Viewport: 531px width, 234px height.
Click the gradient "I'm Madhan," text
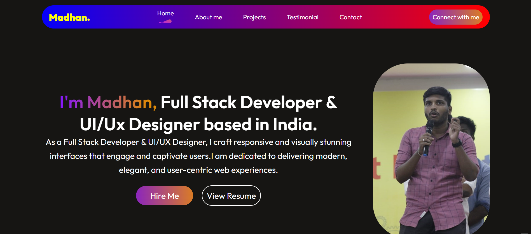(108, 102)
